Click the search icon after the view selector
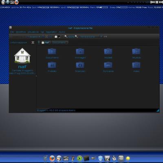The width and height of the screenshot is (163, 163). [x=106, y=37]
